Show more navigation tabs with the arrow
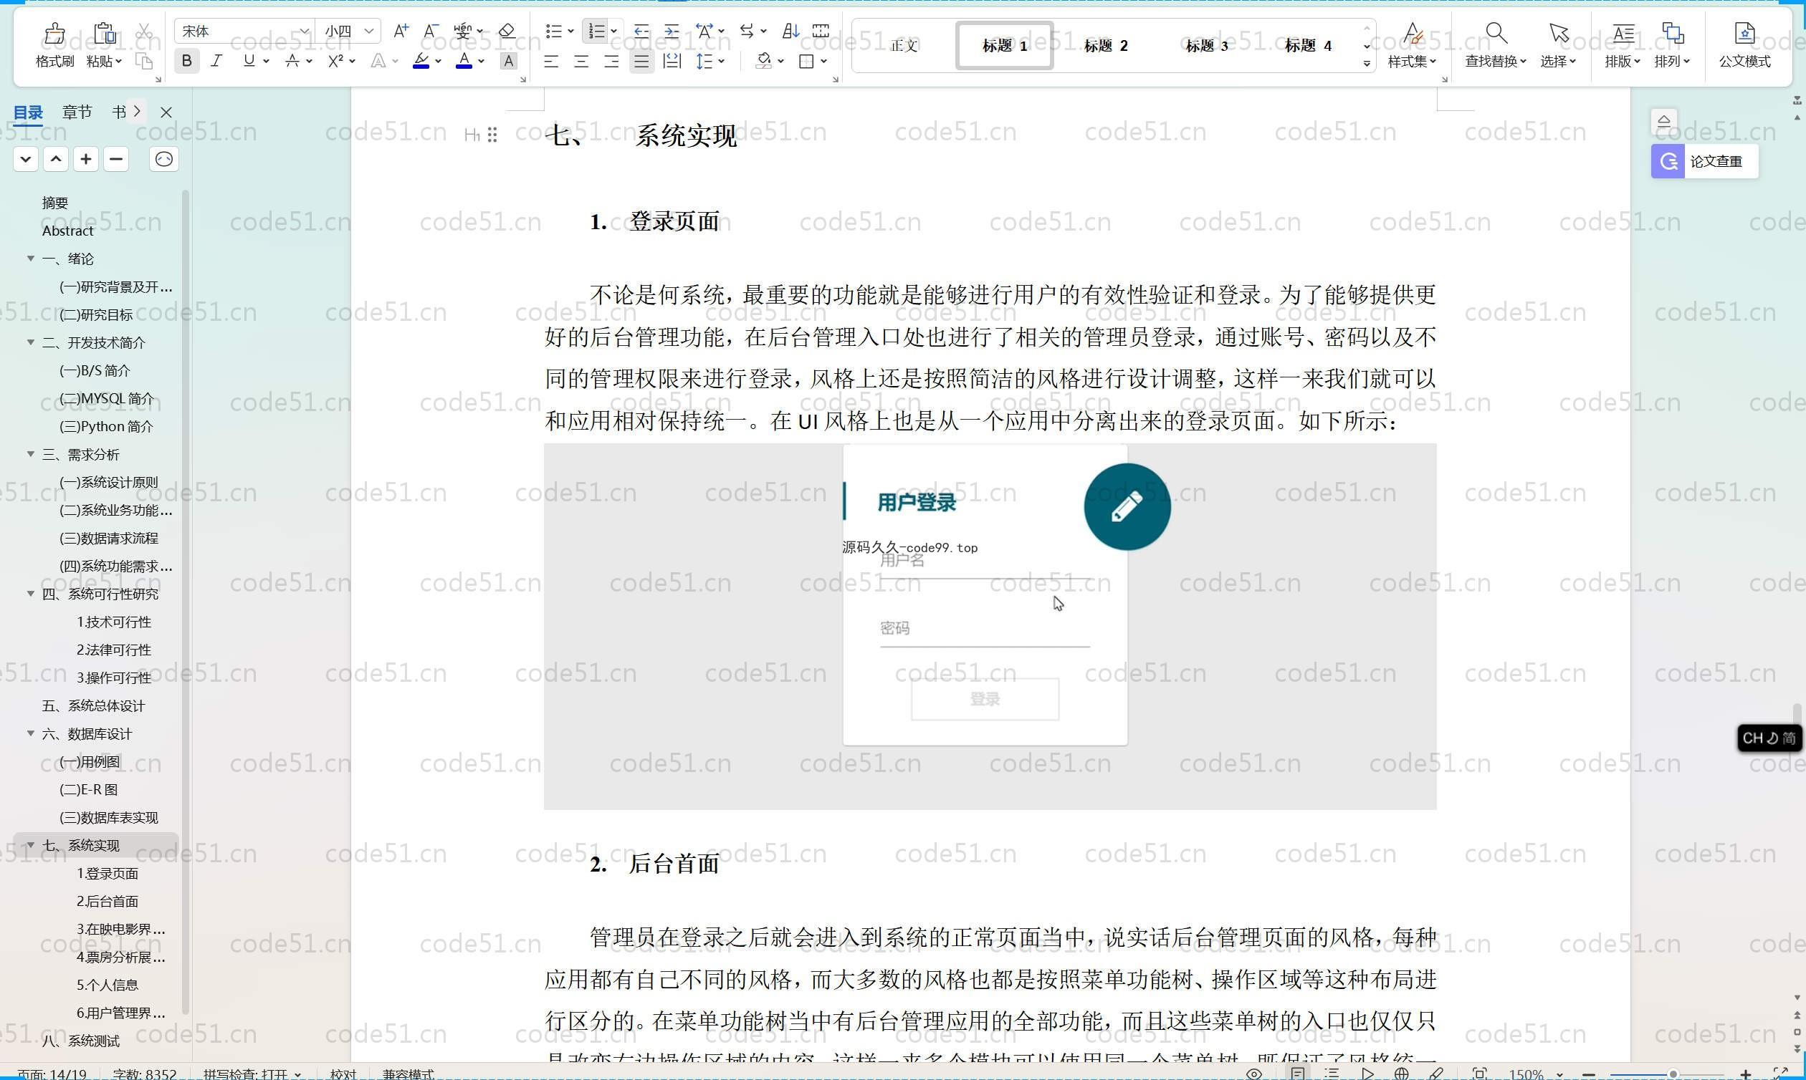1806x1080 pixels. [x=137, y=111]
